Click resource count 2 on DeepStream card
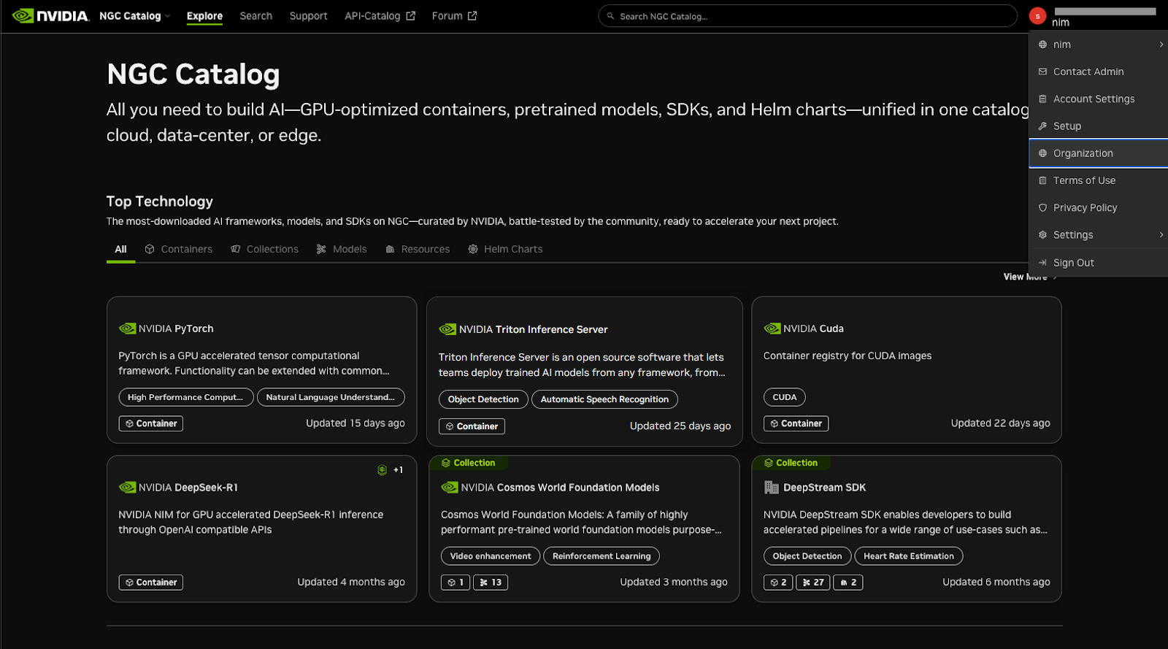This screenshot has width=1168, height=649. pyautogui.click(x=848, y=583)
